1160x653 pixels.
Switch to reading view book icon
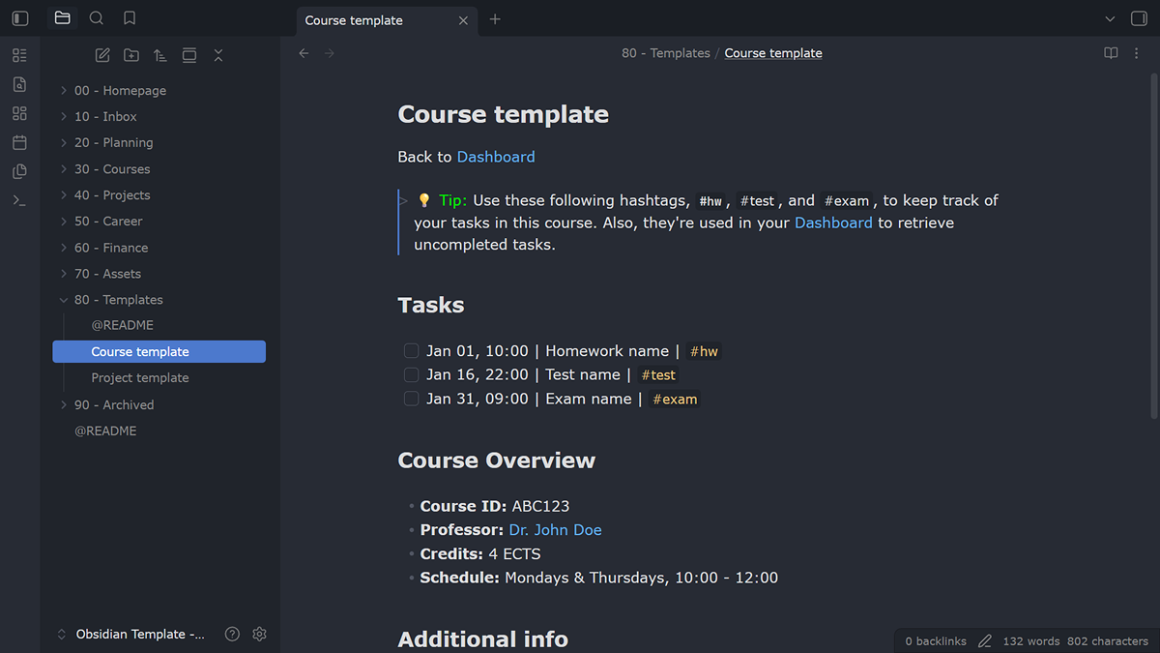pos(1111,53)
